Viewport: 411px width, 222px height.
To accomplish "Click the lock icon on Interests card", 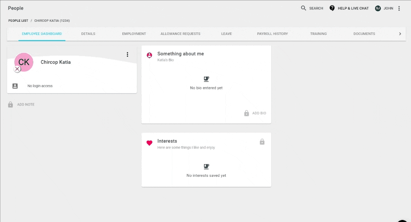I will point(262,142).
